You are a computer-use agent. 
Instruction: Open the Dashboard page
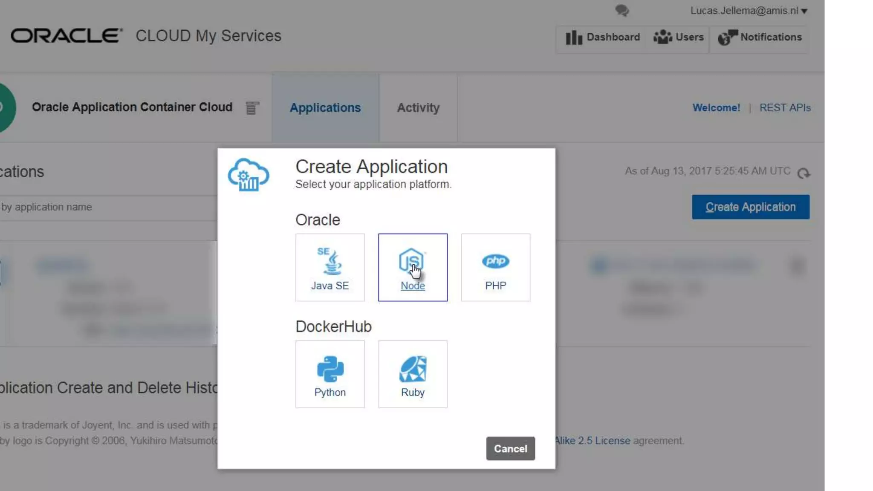coord(603,38)
